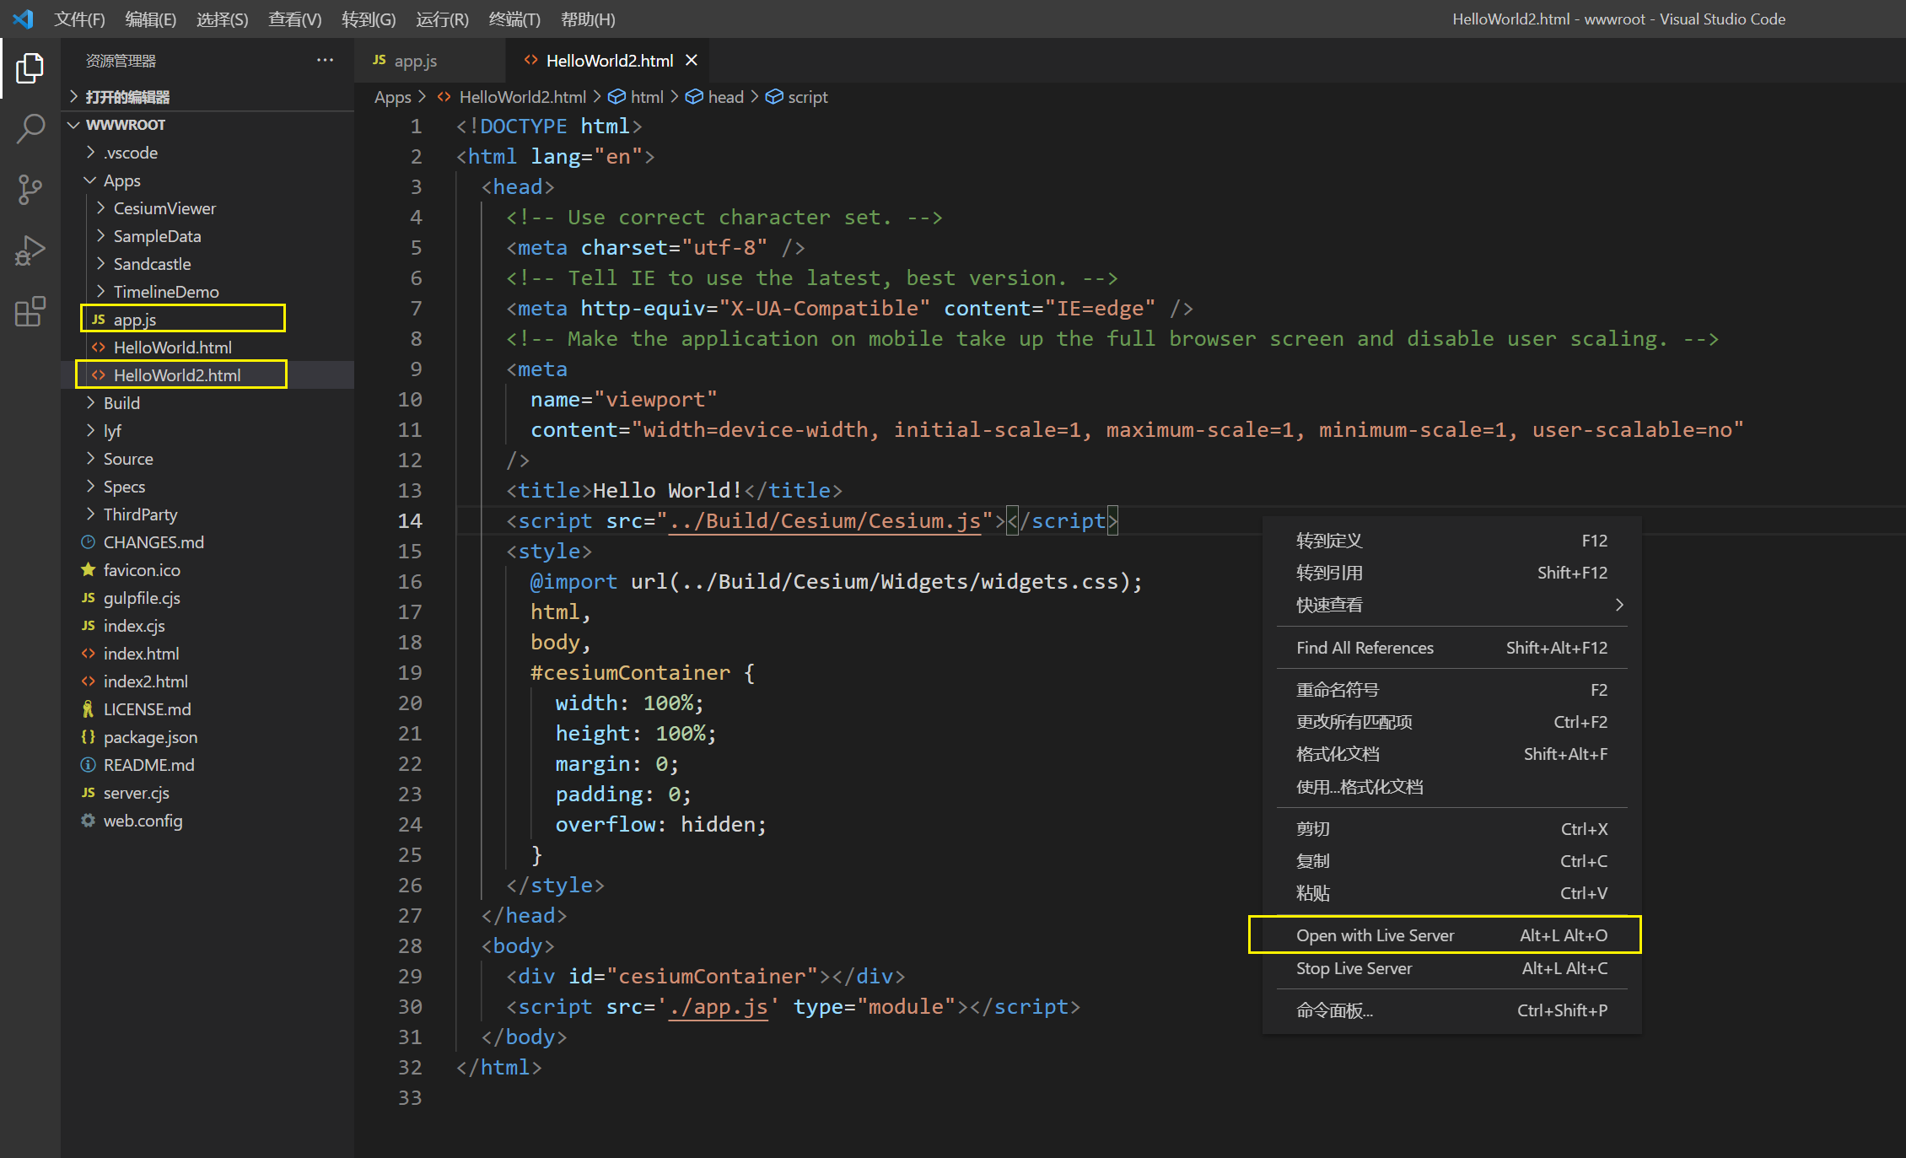Choose Open with Live Server
Screen dimensions: 1906x1158
tap(1452, 935)
